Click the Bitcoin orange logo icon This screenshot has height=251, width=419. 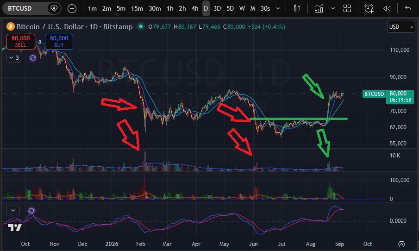tap(11, 27)
